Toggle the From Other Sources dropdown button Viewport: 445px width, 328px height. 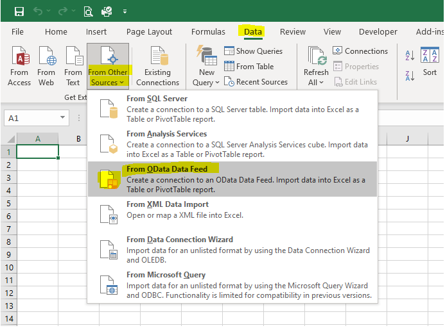(108, 66)
